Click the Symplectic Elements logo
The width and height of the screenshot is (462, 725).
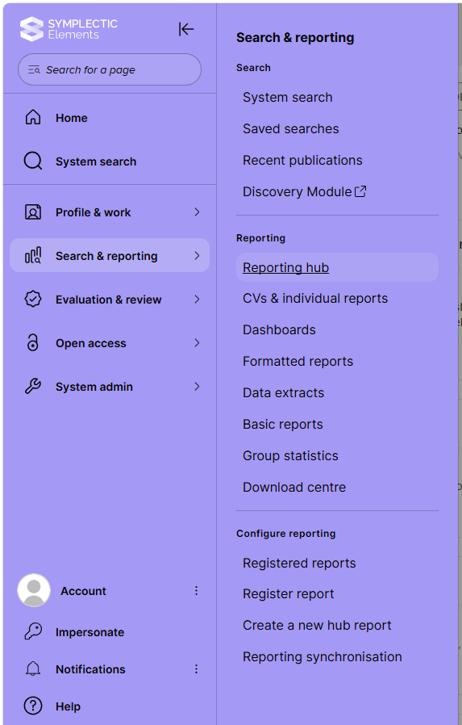(69, 29)
